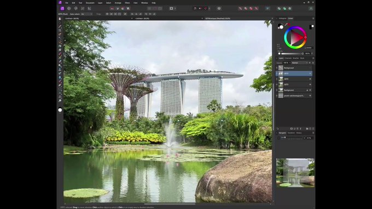Viewport: 372px width, 209px height.
Task: Switch to the Export persona
Action: 89,8
